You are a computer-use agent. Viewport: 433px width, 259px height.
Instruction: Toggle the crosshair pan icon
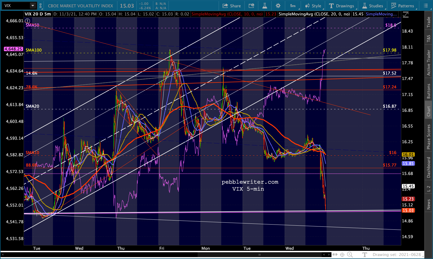coord(342,255)
